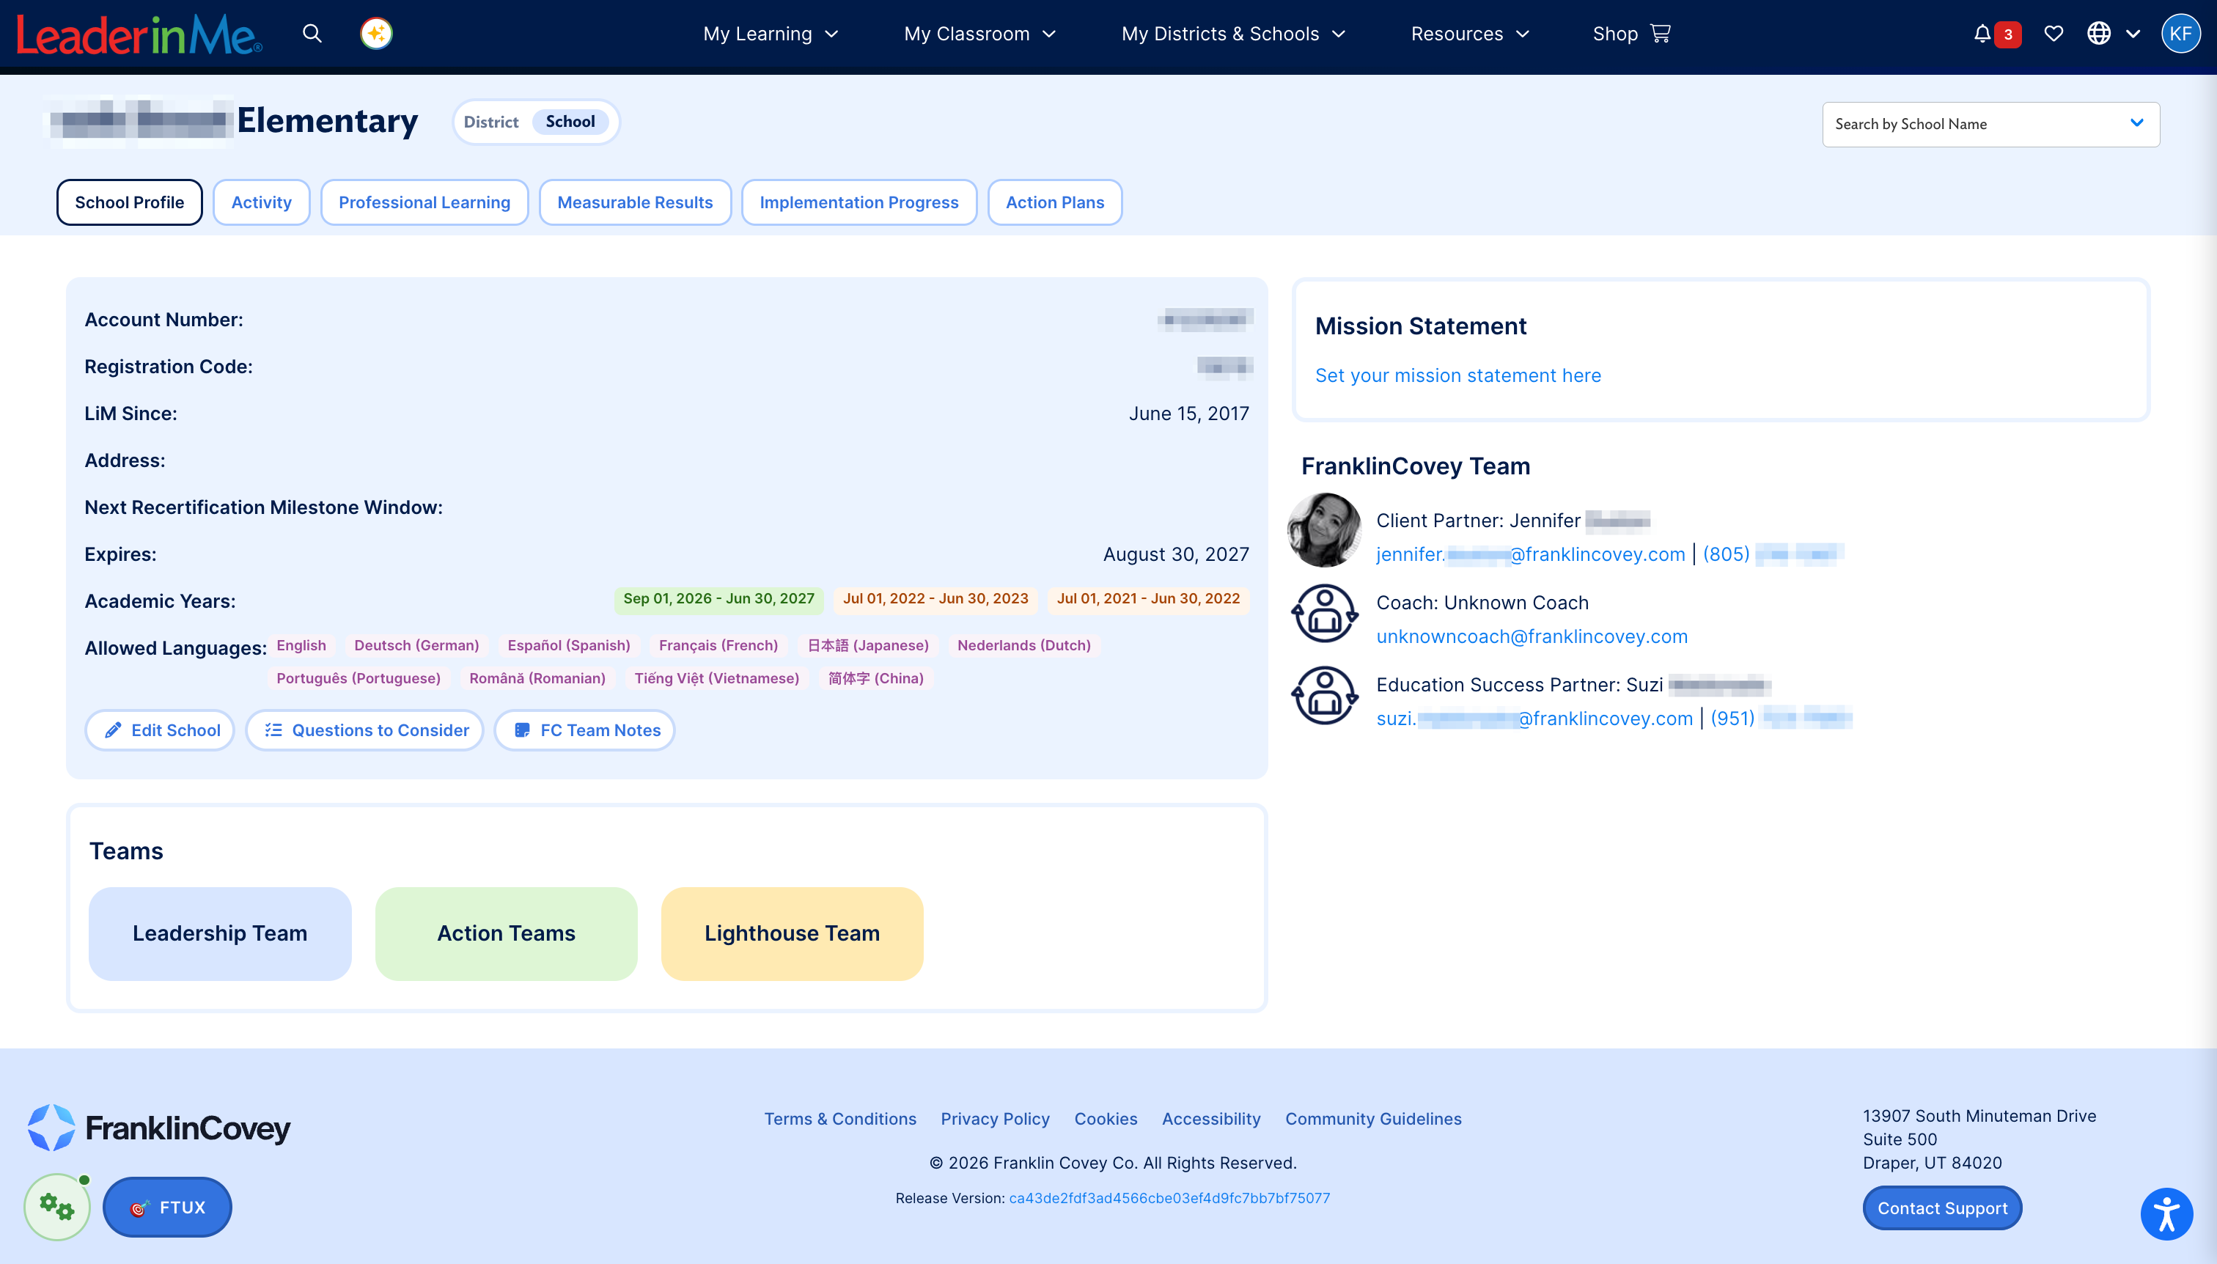Select the School Profile tab
Screen dimensions: 2217x1264
coord(129,202)
